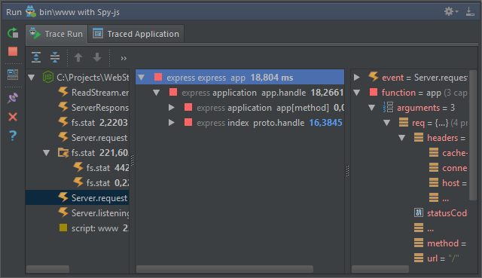Click the variables pane horizontal scrollbar
The image size is (482, 278).
[x=380, y=269]
